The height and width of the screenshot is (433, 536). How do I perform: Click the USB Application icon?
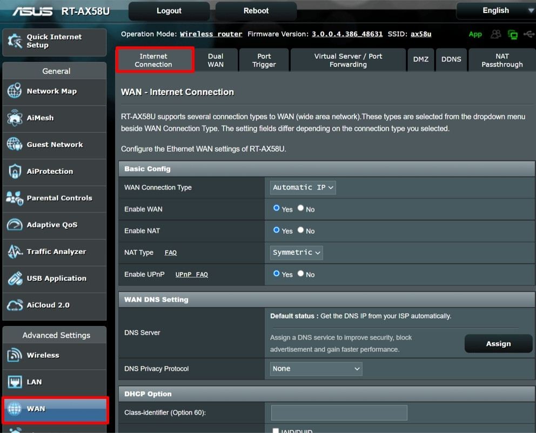(15, 279)
